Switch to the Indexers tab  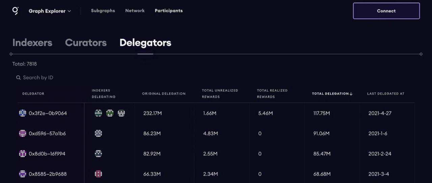click(32, 43)
